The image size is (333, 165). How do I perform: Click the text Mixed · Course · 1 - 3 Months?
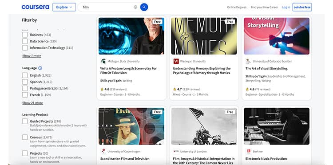(190, 94)
